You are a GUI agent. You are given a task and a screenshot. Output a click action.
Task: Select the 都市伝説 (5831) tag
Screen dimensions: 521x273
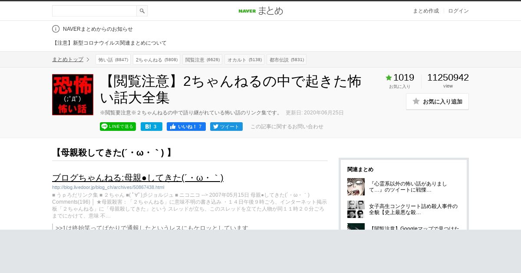point(287,59)
